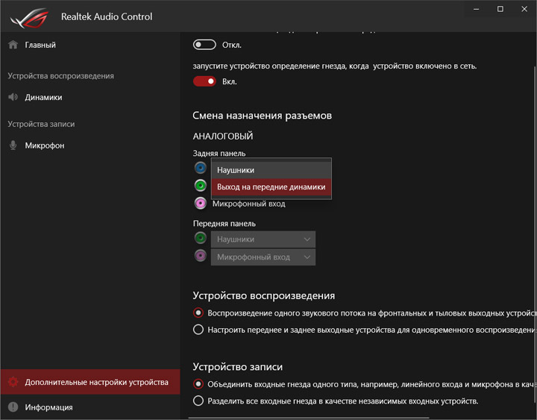Expand the front panel Наушники dropdown
This screenshot has height=420, width=537.
[x=263, y=239]
